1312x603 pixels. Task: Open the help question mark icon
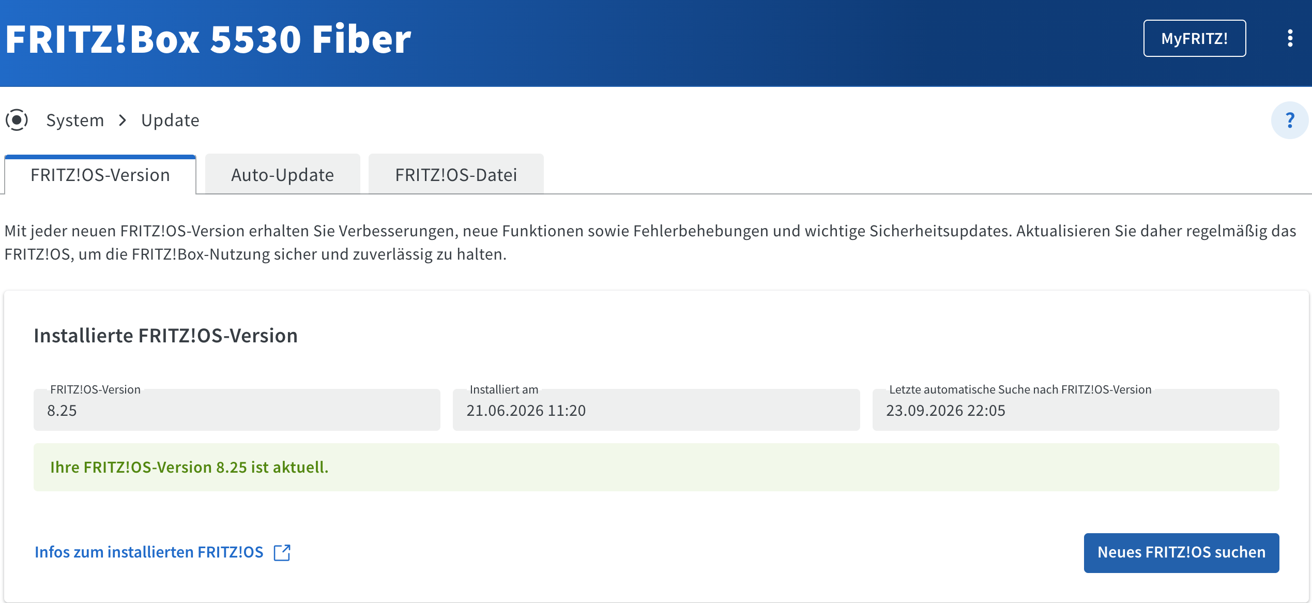coord(1290,120)
